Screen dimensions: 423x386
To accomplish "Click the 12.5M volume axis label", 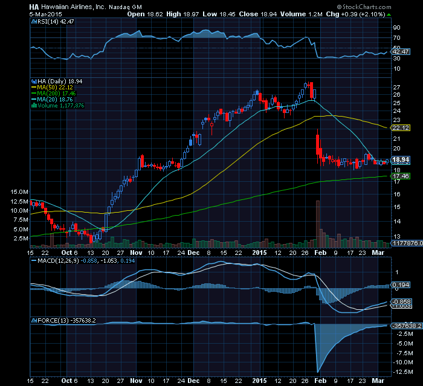I will point(19,202).
